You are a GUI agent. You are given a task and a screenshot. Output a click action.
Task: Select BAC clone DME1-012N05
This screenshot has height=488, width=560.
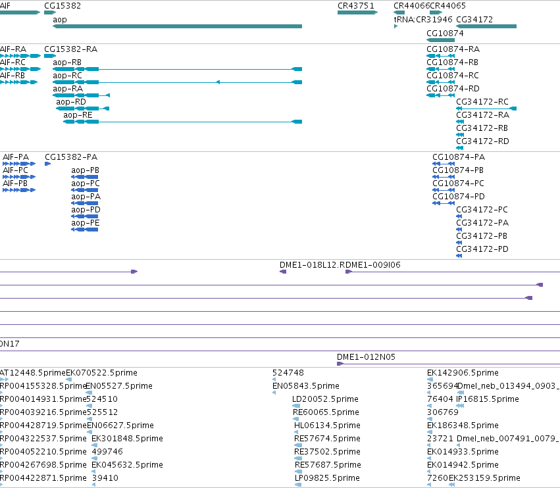click(448, 364)
